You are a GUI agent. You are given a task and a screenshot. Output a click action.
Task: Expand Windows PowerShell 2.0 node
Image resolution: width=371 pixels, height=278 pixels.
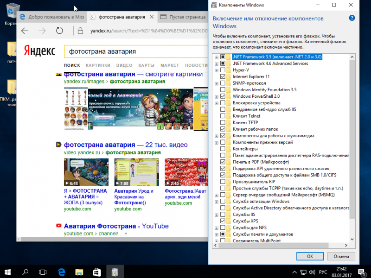(x=217, y=97)
